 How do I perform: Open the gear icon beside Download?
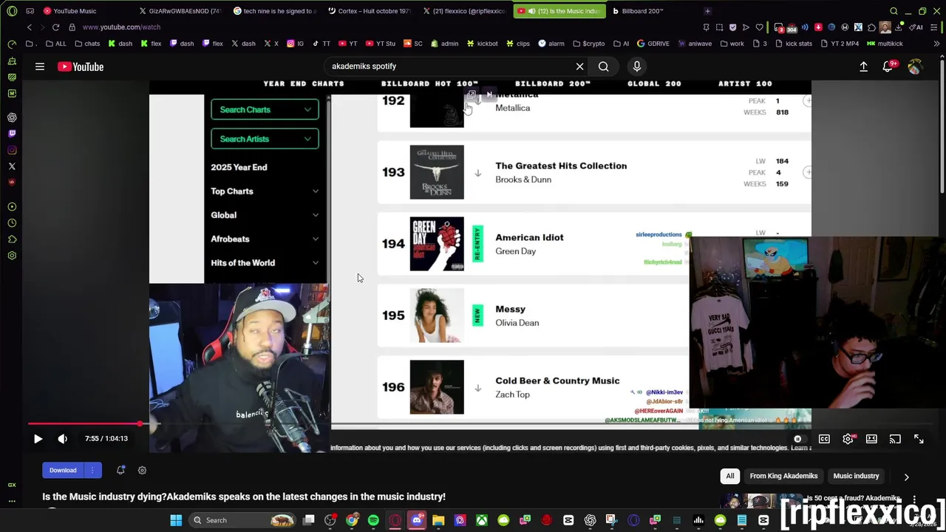pos(142,470)
